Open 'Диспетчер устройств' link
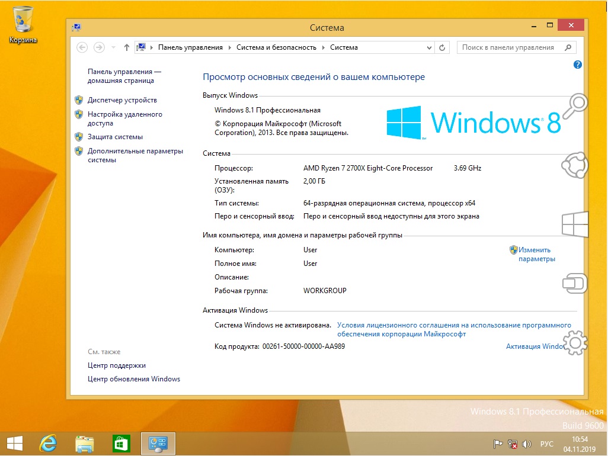This screenshot has width=608, height=456. point(122,100)
